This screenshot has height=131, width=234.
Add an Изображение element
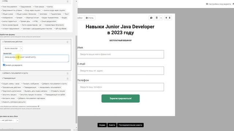[7, 18]
